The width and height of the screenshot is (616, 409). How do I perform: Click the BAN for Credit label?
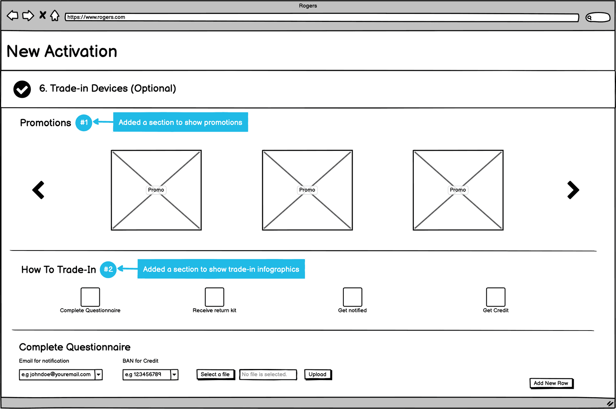pos(141,361)
